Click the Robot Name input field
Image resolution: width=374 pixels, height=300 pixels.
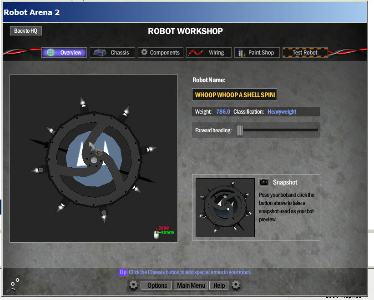(x=234, y=95)
